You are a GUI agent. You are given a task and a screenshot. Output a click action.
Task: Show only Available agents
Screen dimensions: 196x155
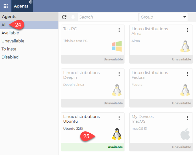29,33
